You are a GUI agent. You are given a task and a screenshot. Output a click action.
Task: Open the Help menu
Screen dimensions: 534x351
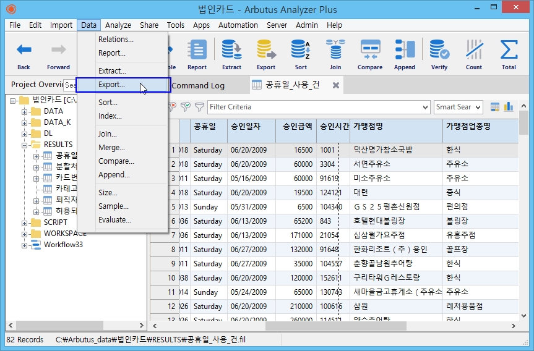tap(334, 25)
